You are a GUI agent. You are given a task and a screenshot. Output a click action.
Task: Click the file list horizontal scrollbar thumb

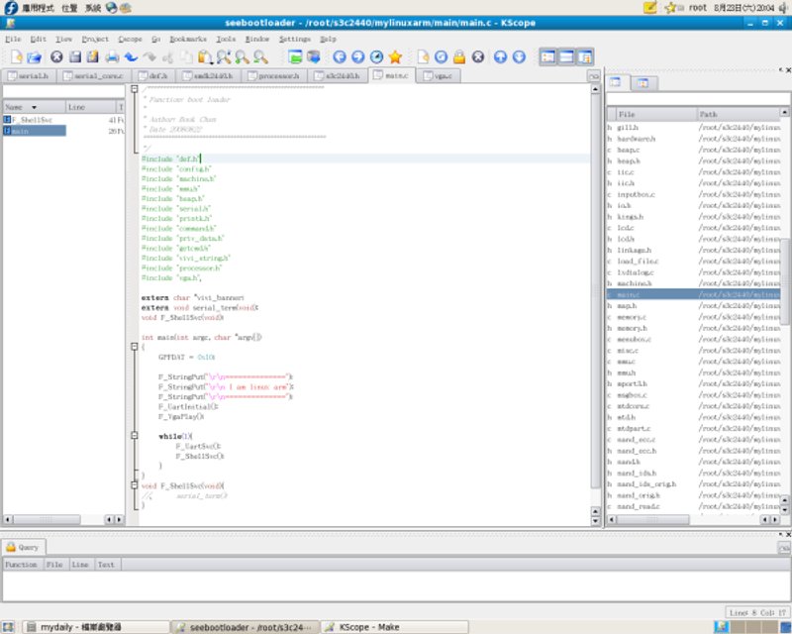point(652,520)
